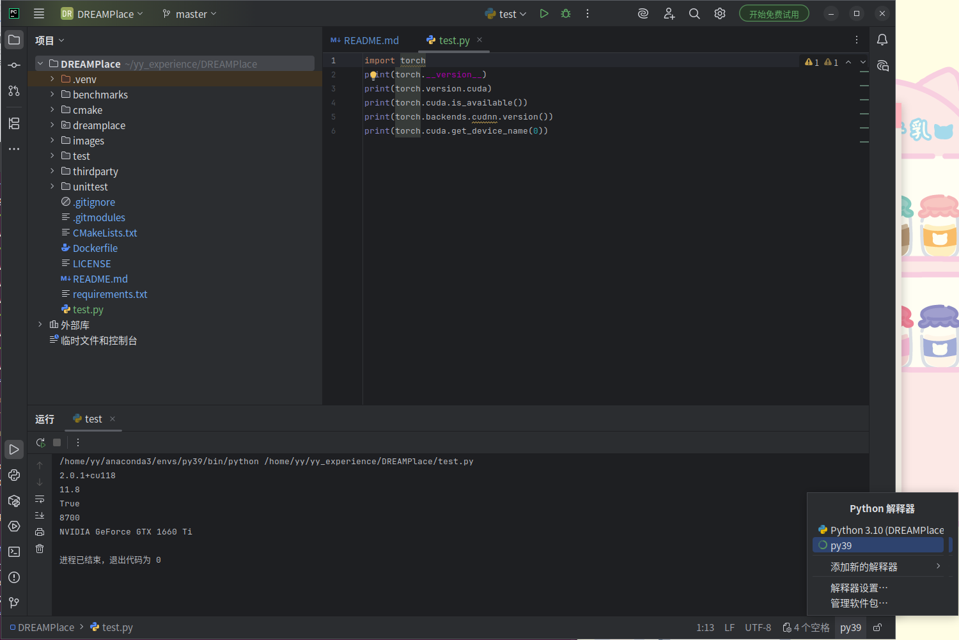959x640 pixels.
Task: Click LF line separator widget
Action: click(729, 628)
